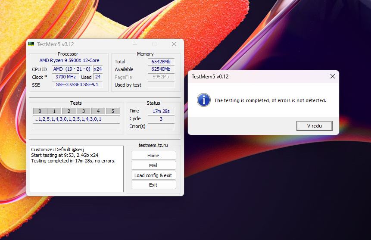Image resolution: width=371 pixels, height=240 pixels.
Task: Click the log line Customize: Default @serj
Action: pyautogui.click(x=57, y=150)
